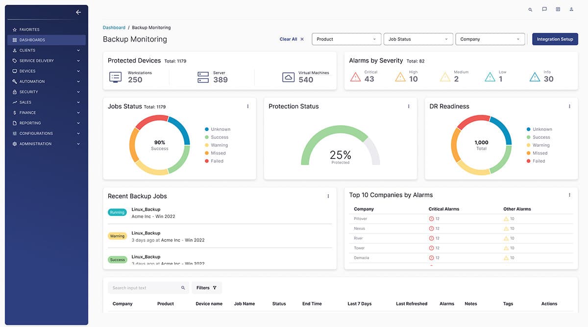Open search from the top-right magnifier icon
This screenshot has width=588, height=327.
tap(530, 9)
